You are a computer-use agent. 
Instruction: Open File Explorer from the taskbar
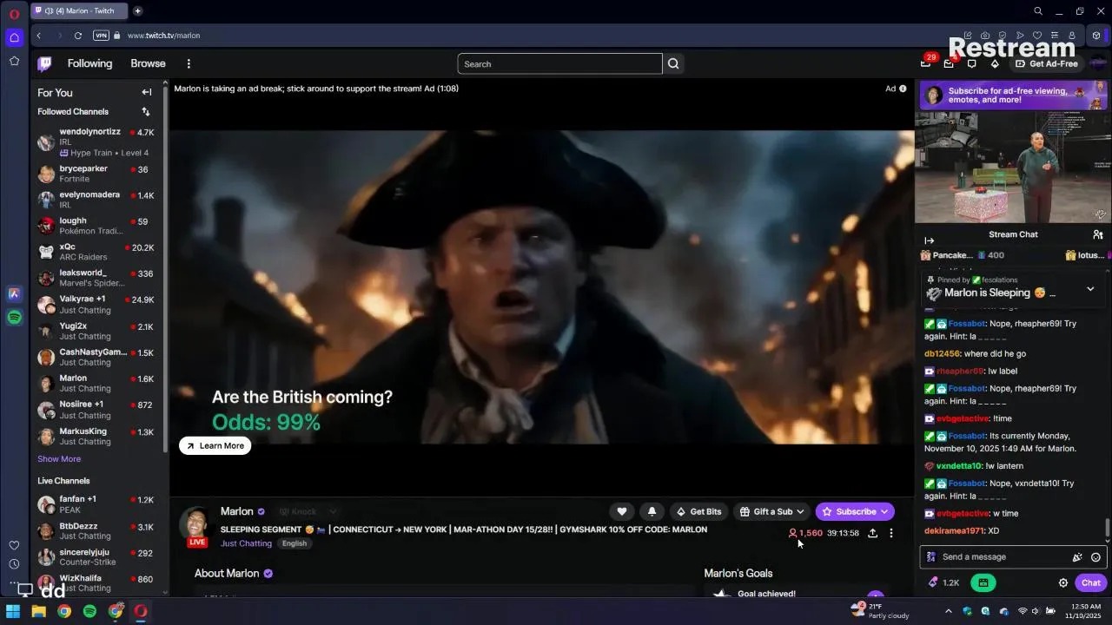coord(38,611)
